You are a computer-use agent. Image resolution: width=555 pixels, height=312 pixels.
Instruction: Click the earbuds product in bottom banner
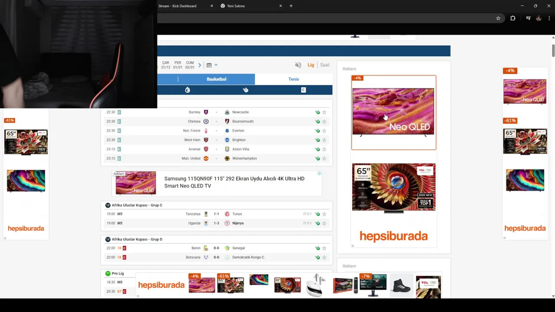click(317, 285)
